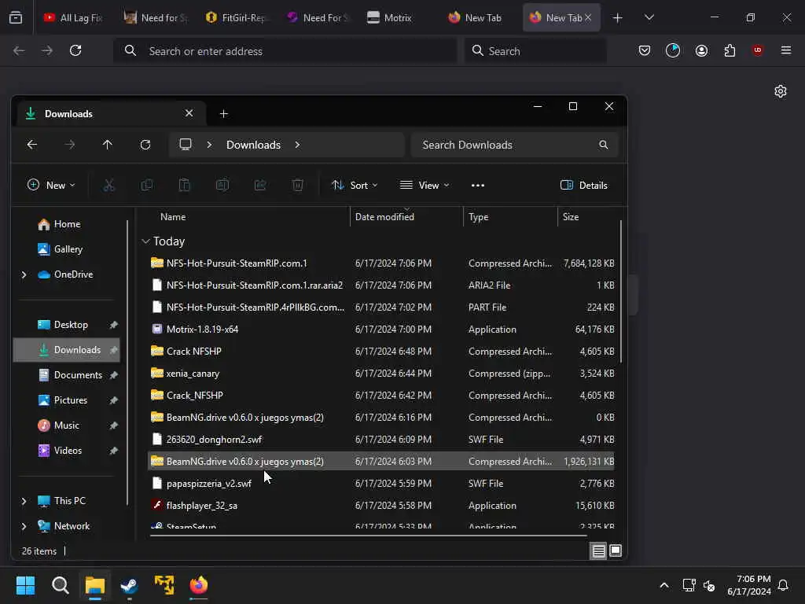Close the active New Tab in Firefox
The width and height of the screenshot is (805, 604).
coord(588,17)
